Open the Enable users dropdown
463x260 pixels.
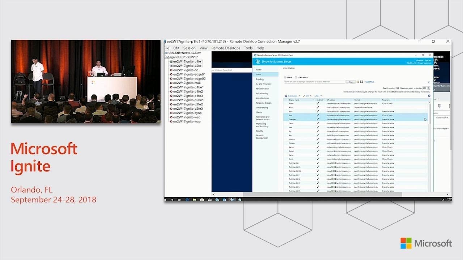coord(293,96)
